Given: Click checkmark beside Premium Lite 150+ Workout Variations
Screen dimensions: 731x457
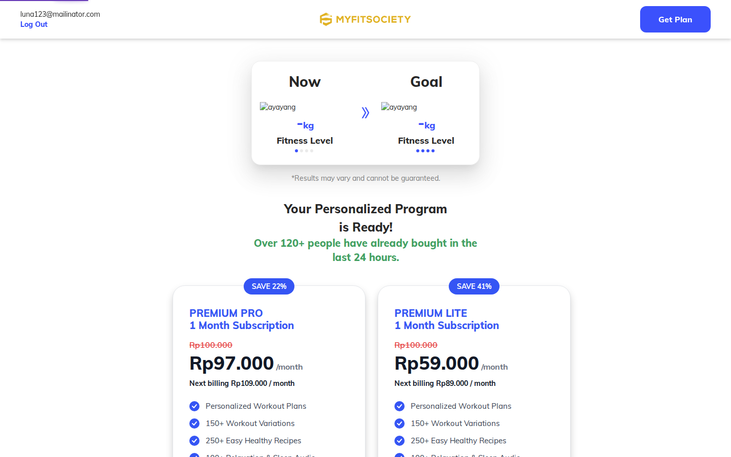Looking at the screenshot, I should pos(400,423).
